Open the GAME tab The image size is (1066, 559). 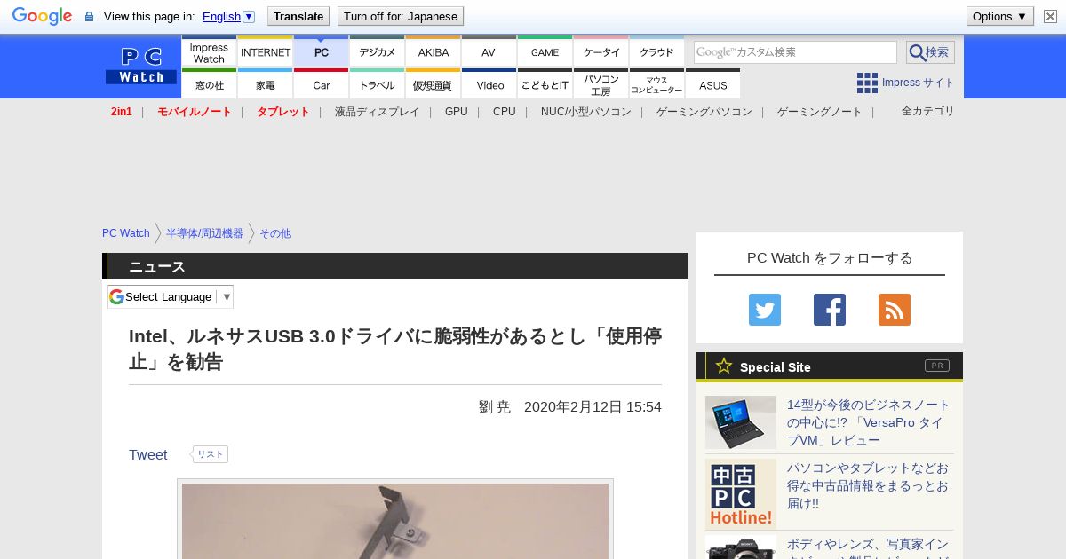point(545,52)
